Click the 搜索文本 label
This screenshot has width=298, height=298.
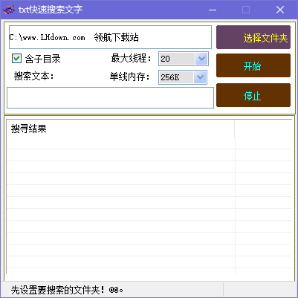pos(34,76)
